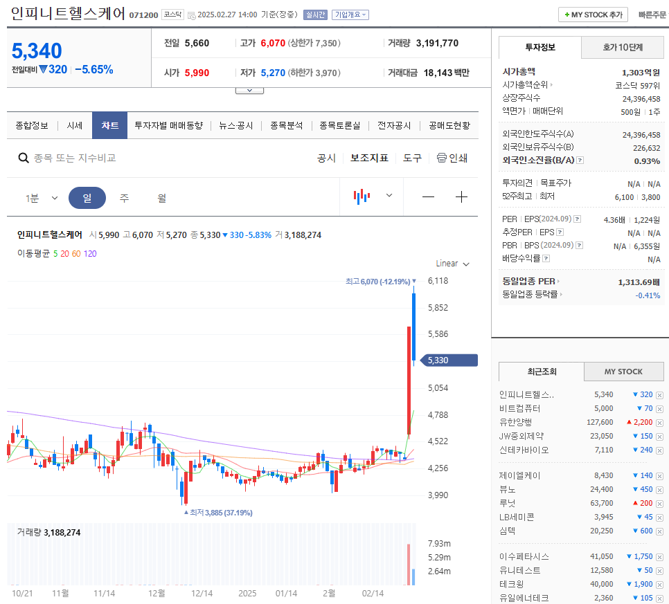The image size is (669, 604).
Task: Click the magnifier icon in the stock search bar
Action: coord(24,158)
